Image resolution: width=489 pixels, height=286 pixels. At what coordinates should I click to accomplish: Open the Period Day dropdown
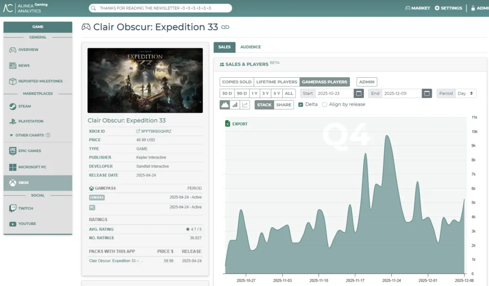[466, 93]
